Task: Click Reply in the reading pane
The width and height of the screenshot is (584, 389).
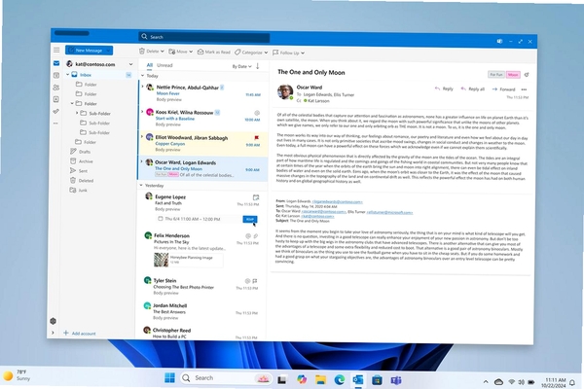Action: pyautogui.click(x=444, y=88)
